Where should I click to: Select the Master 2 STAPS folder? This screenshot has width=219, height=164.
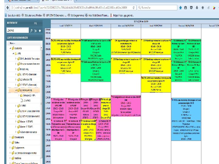[25, 127]
